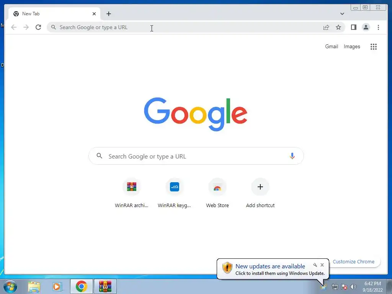This screenshot has height=294, width=392.
Task: Restore down the Chrome window
Action: coord(365,8)
